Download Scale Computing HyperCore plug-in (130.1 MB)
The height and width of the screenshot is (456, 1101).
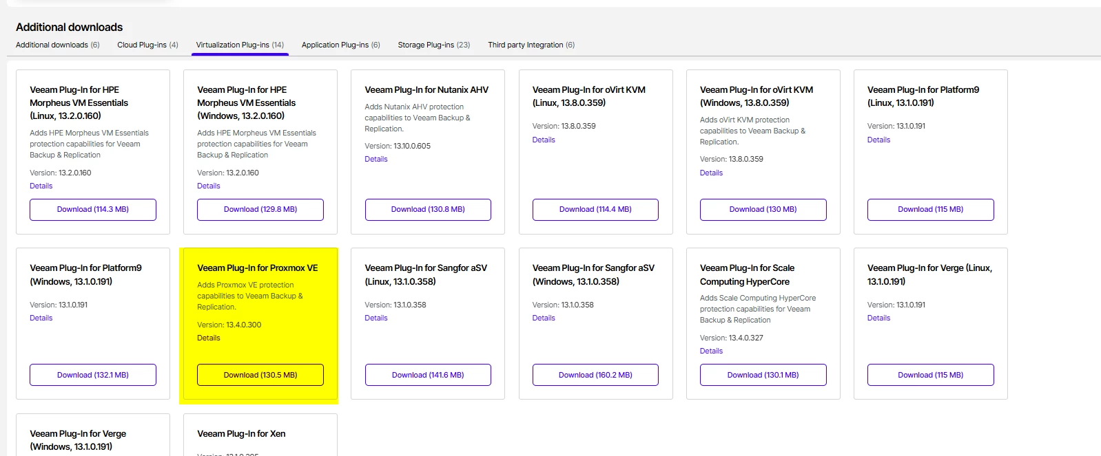coord(763,375)
